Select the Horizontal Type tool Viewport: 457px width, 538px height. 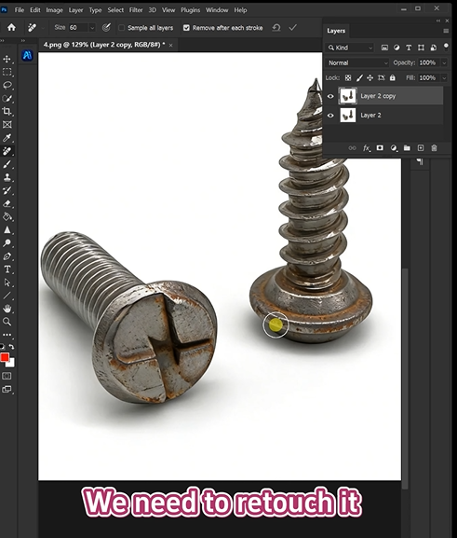[7, 269]
